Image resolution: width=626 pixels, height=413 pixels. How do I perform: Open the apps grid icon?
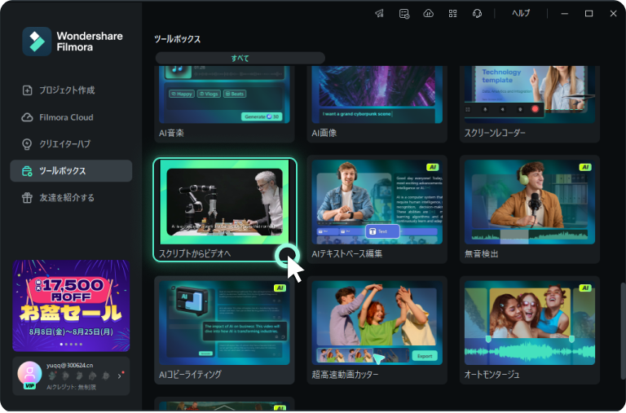452,14
